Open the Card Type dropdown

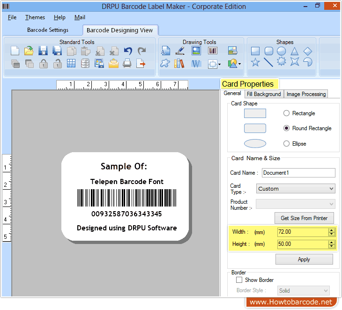pyautogui.click(x=296, y=189)
